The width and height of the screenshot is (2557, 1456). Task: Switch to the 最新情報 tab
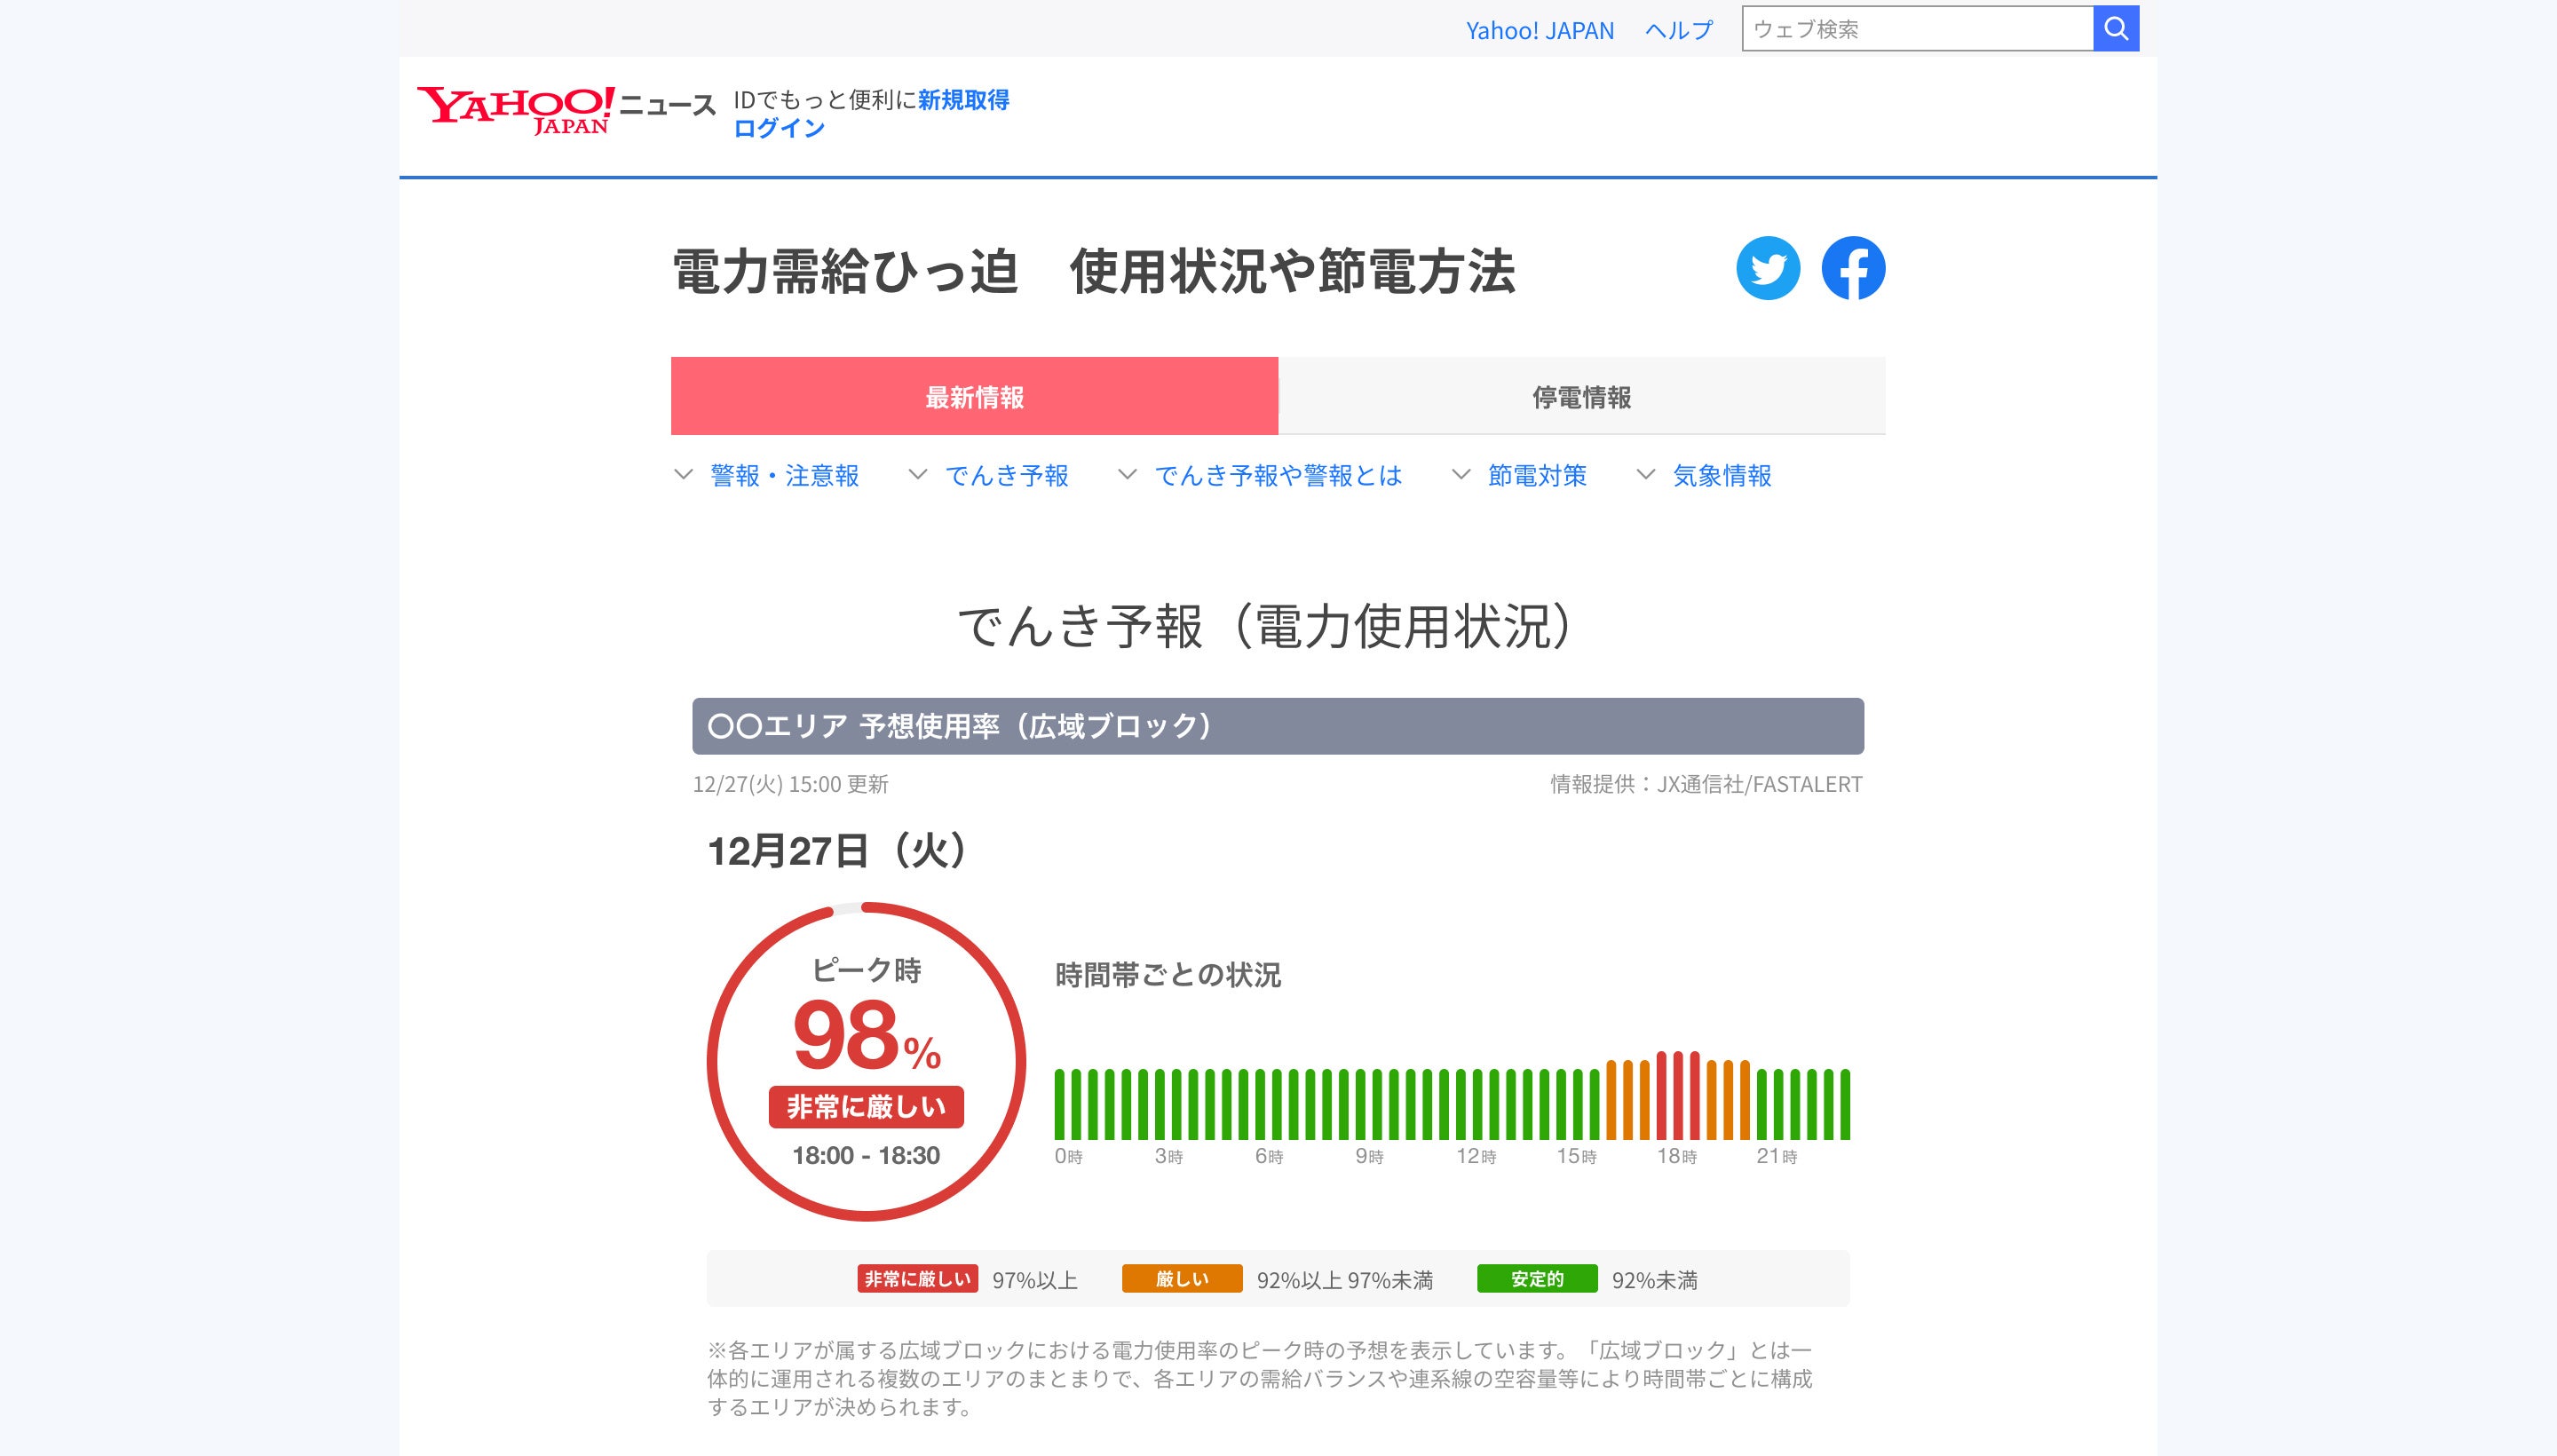[974, 397]
